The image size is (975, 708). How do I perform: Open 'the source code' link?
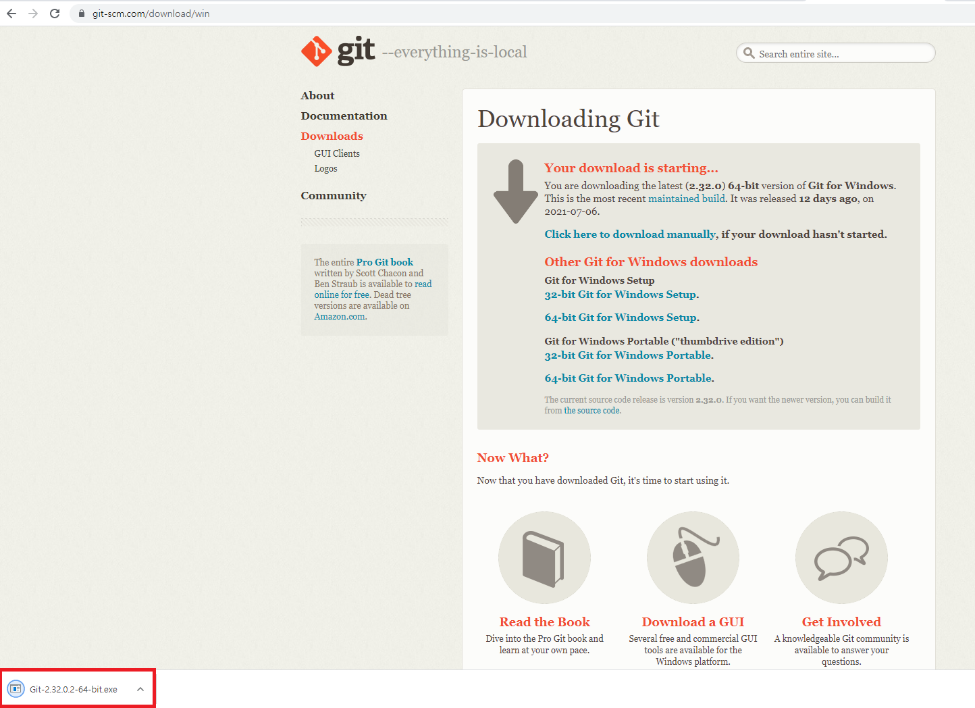pyautogui.click(x=591, y=411)
